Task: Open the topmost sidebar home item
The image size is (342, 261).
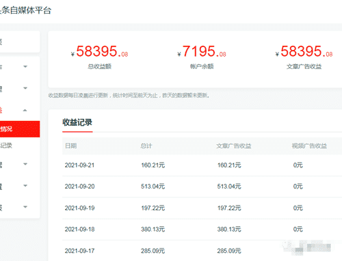Action: pyautogui.click(x=20, y=42)
